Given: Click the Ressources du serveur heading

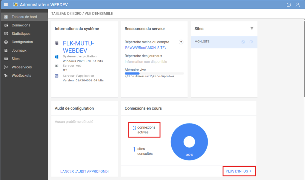Looking at the screenshot, I should tap(145, 29).
